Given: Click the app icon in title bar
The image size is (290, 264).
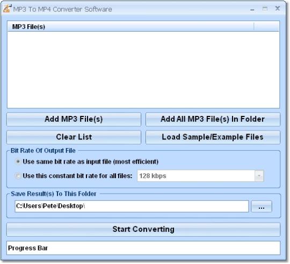Looking at the screenshot, I should coord(8,9).
